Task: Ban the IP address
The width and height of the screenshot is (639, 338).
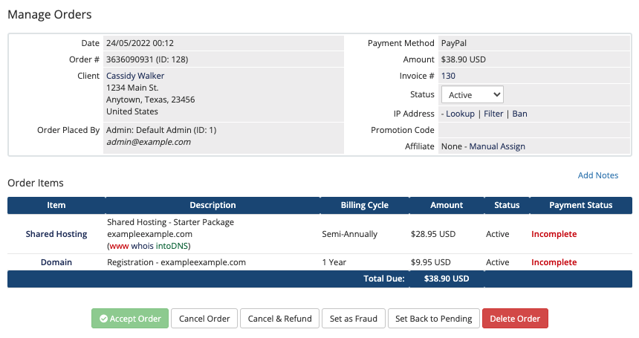Action: click(x=520, y=114)
